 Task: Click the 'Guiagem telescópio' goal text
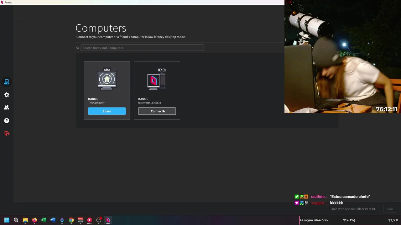point(314,220)
